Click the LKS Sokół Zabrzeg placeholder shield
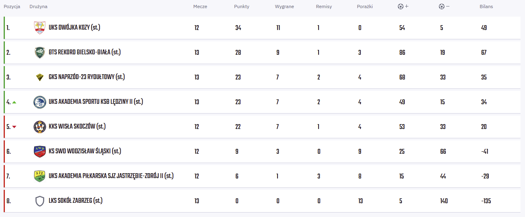This screenshot has height=217, width=525. [39, 201]
